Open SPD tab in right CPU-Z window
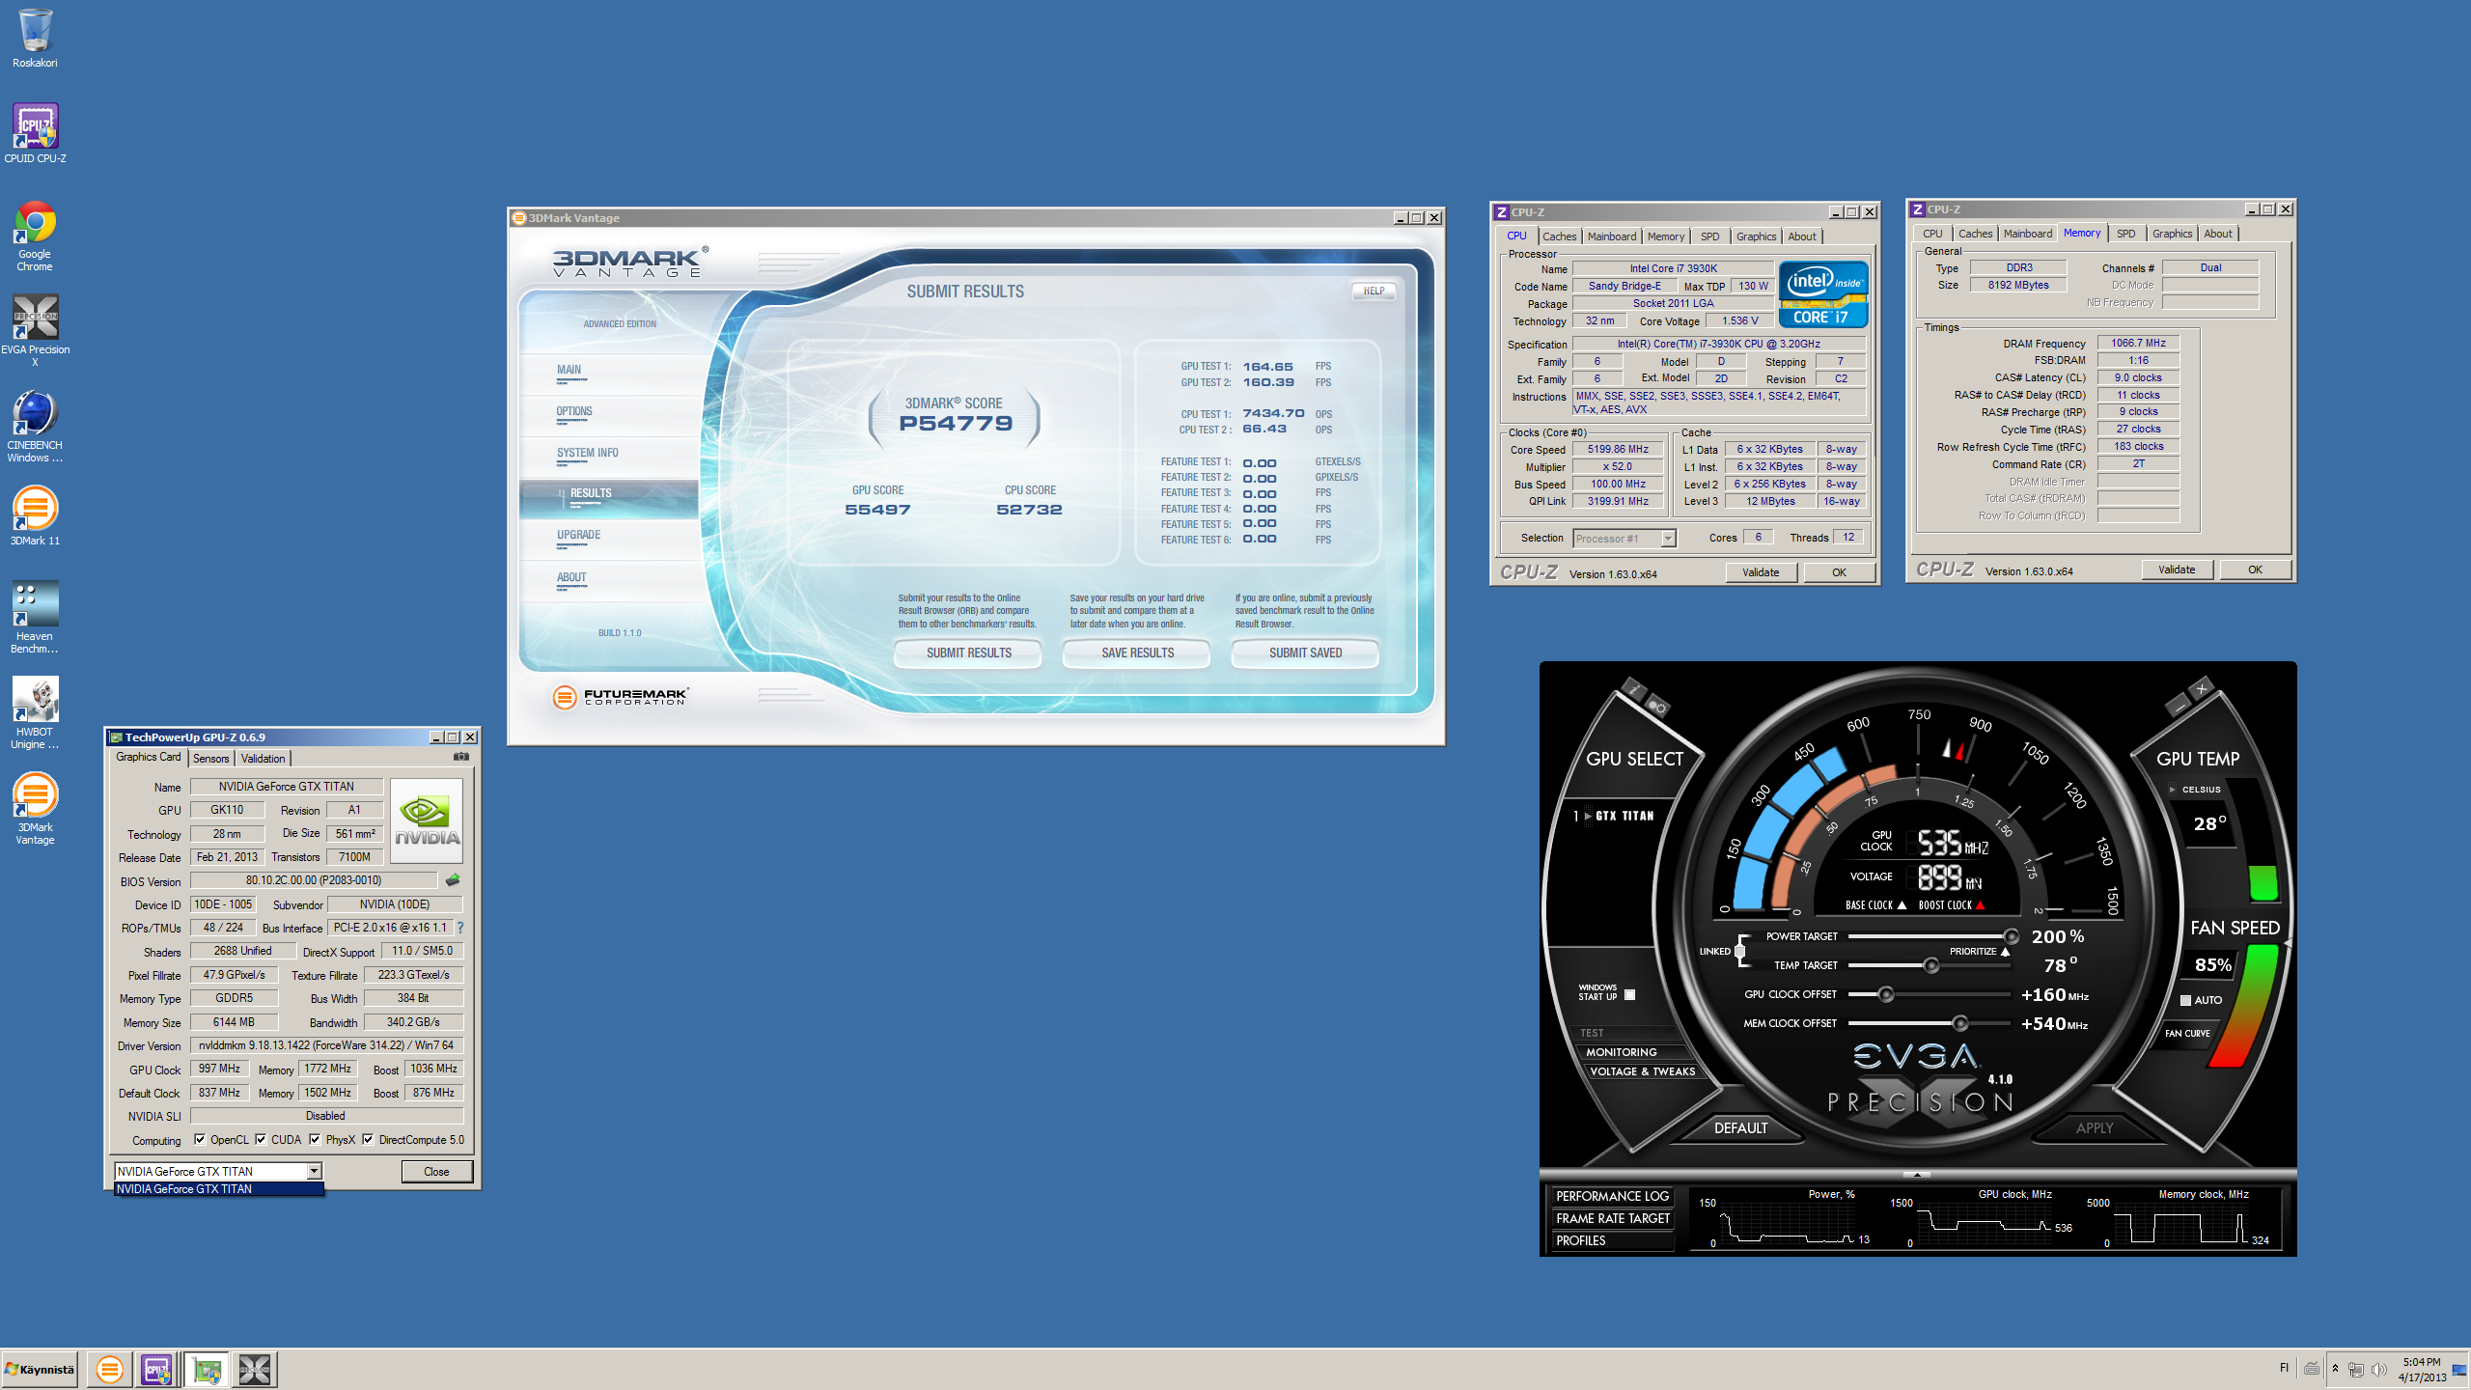This screenshot has width=2471, height=1390. 2125,234
